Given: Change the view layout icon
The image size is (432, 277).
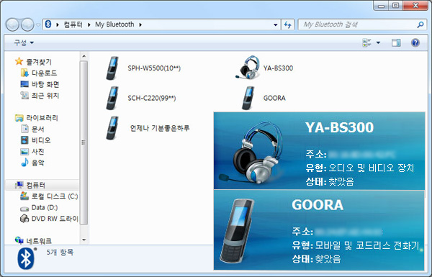Looking at the screenshot, I should tap(366, 42).
